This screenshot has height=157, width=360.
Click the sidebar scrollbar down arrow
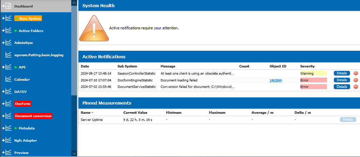[x=74, y=153]
